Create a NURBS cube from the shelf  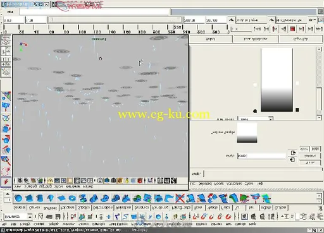(x=29, y=198)
